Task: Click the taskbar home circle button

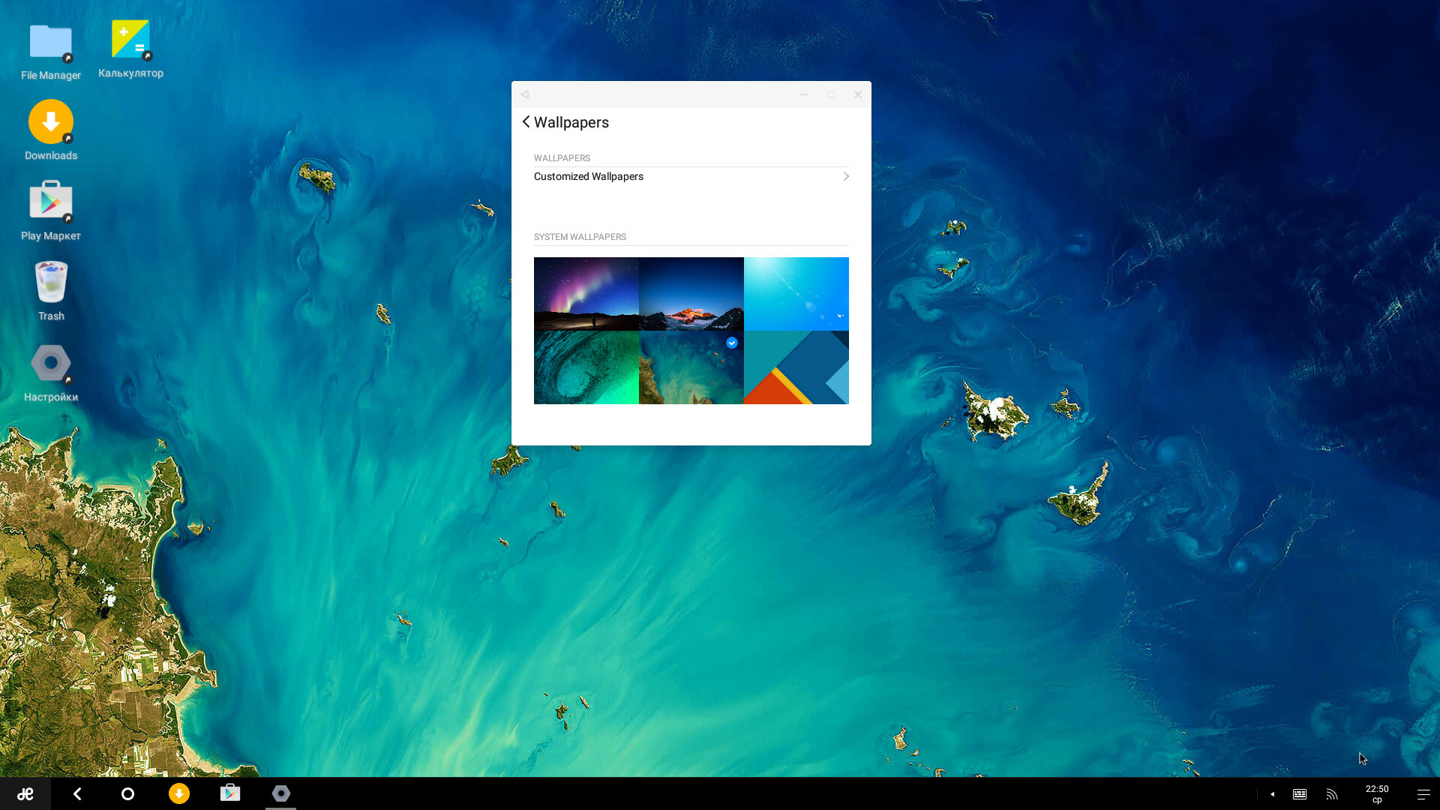Action: point(127,793)
